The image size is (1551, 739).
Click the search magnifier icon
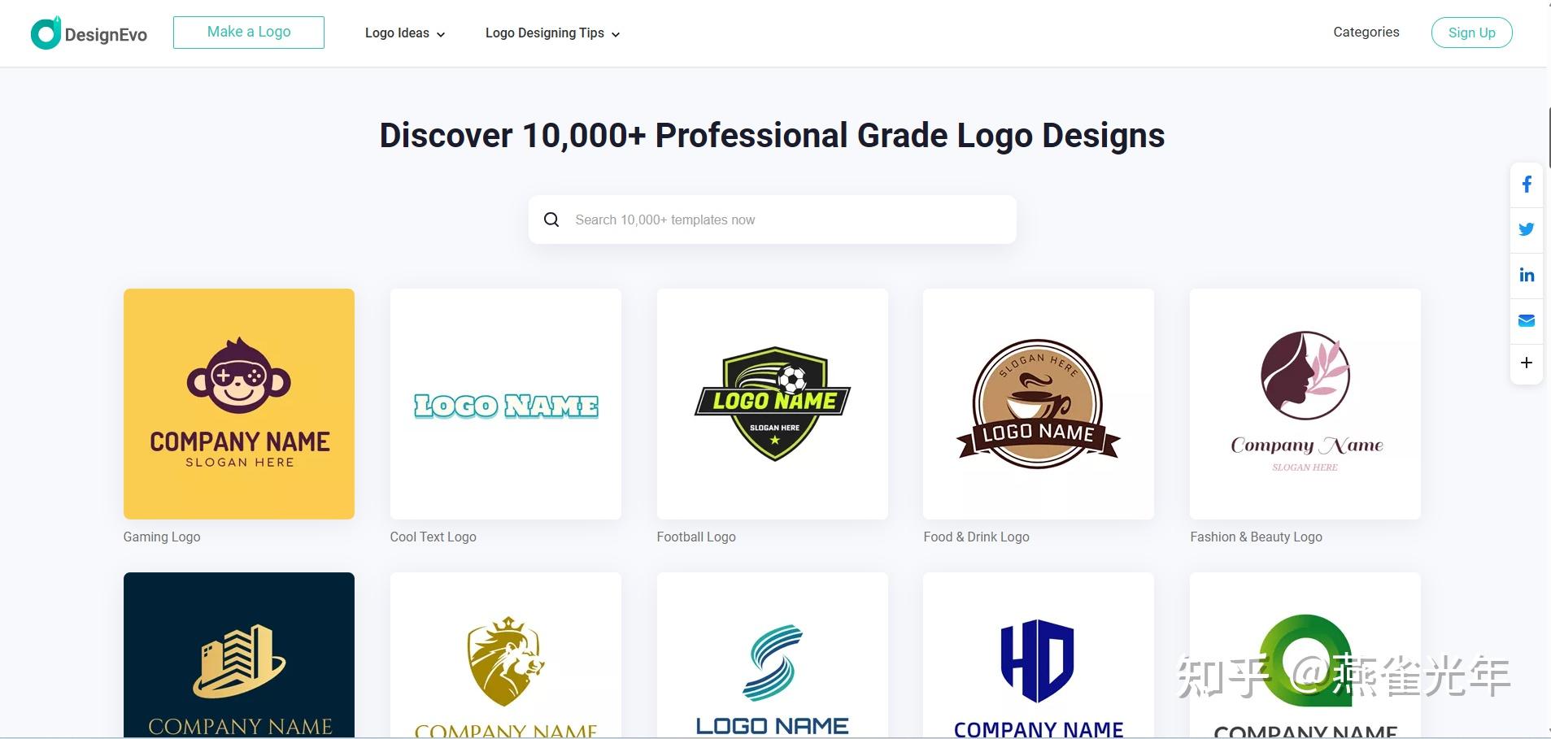coord(551,220)
